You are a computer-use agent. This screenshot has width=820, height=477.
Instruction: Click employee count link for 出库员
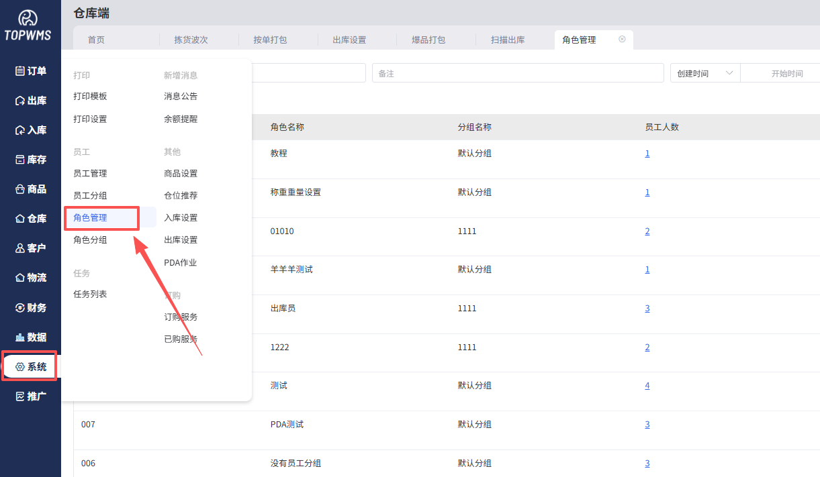[647, 309]
